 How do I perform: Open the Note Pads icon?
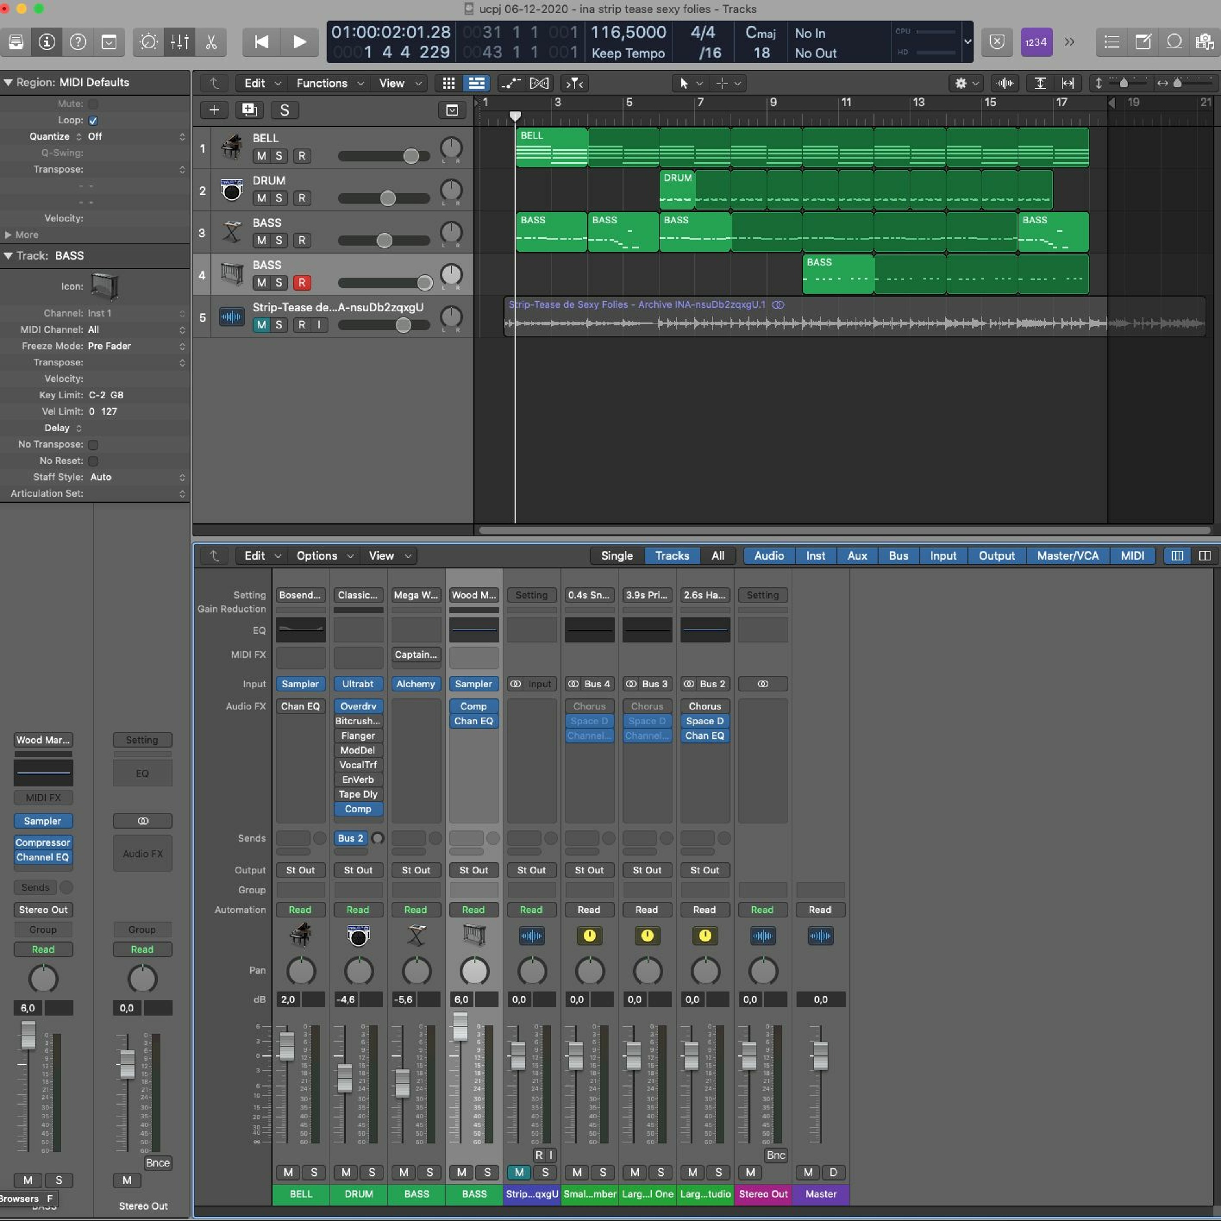[x=1142, y=42]
